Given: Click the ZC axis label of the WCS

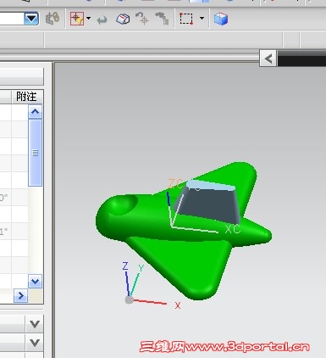Looking at the screenshot, I should point(175,184).
